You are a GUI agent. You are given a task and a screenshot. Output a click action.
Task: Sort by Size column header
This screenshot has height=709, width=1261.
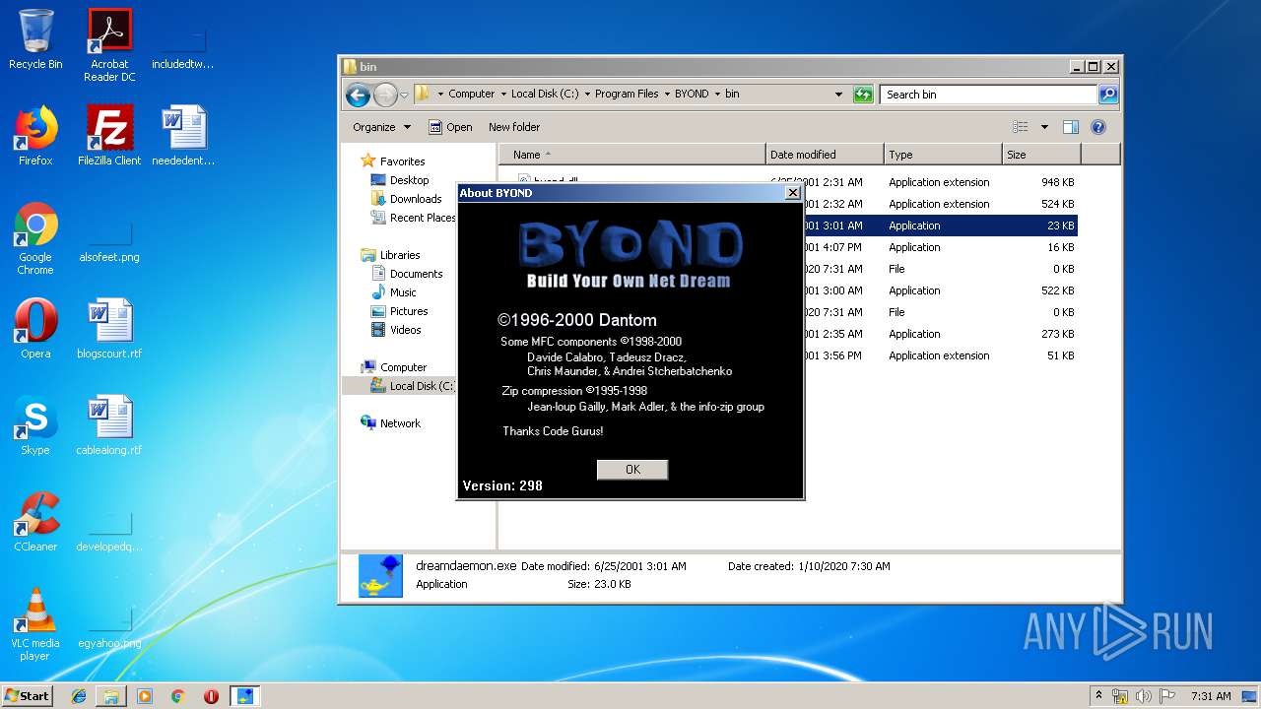1041,155
